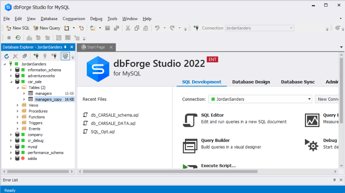Viewport: 345px width, 193px height.
Task: Switch to the Database Sync tab
Action: [298, 82]
